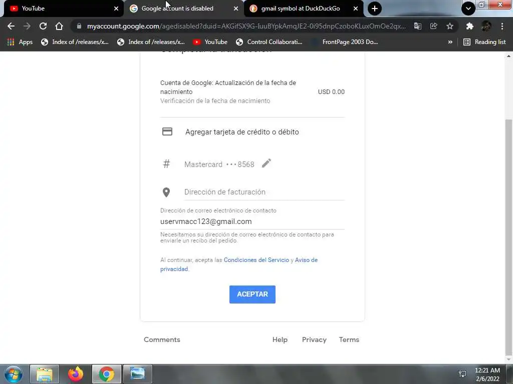Click the share page icon in address bar
This screenshot has width=513, height=384.
tap(434, 26)
